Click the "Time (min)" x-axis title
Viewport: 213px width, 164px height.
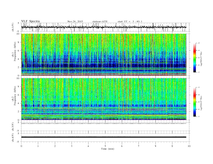[108, 149]
